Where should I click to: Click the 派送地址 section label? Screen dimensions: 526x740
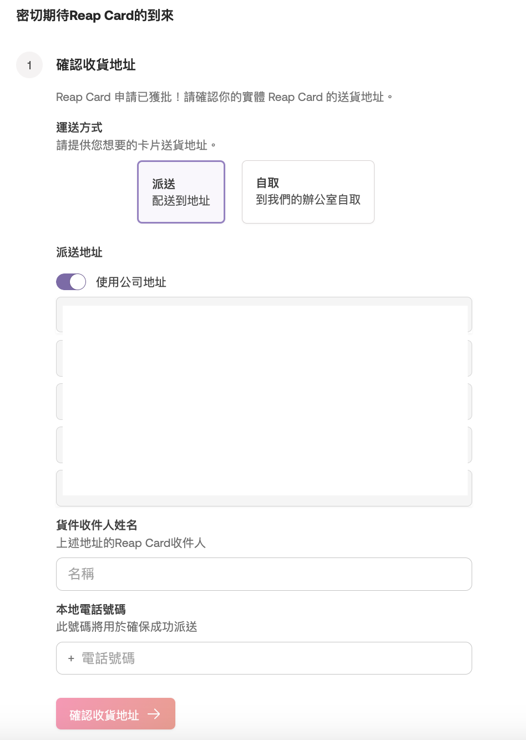79,252
